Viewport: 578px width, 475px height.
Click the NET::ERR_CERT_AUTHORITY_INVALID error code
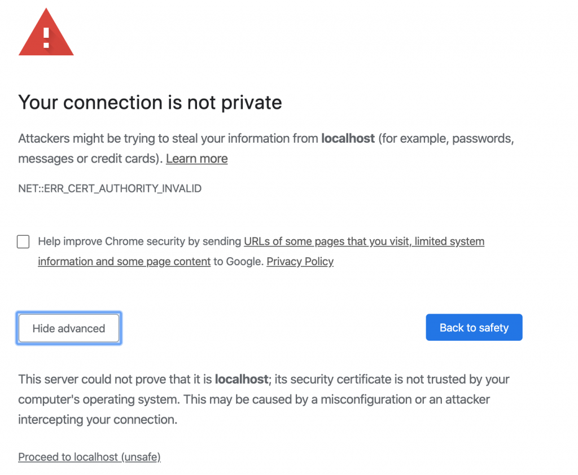tap(110, 188)
